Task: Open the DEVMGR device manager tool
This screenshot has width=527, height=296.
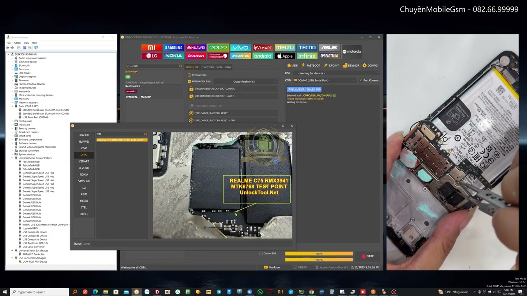Action: tap(351, 65)
